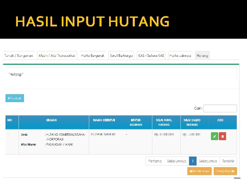
Task: Select the Hutang tab
Action: click(202, 56)
